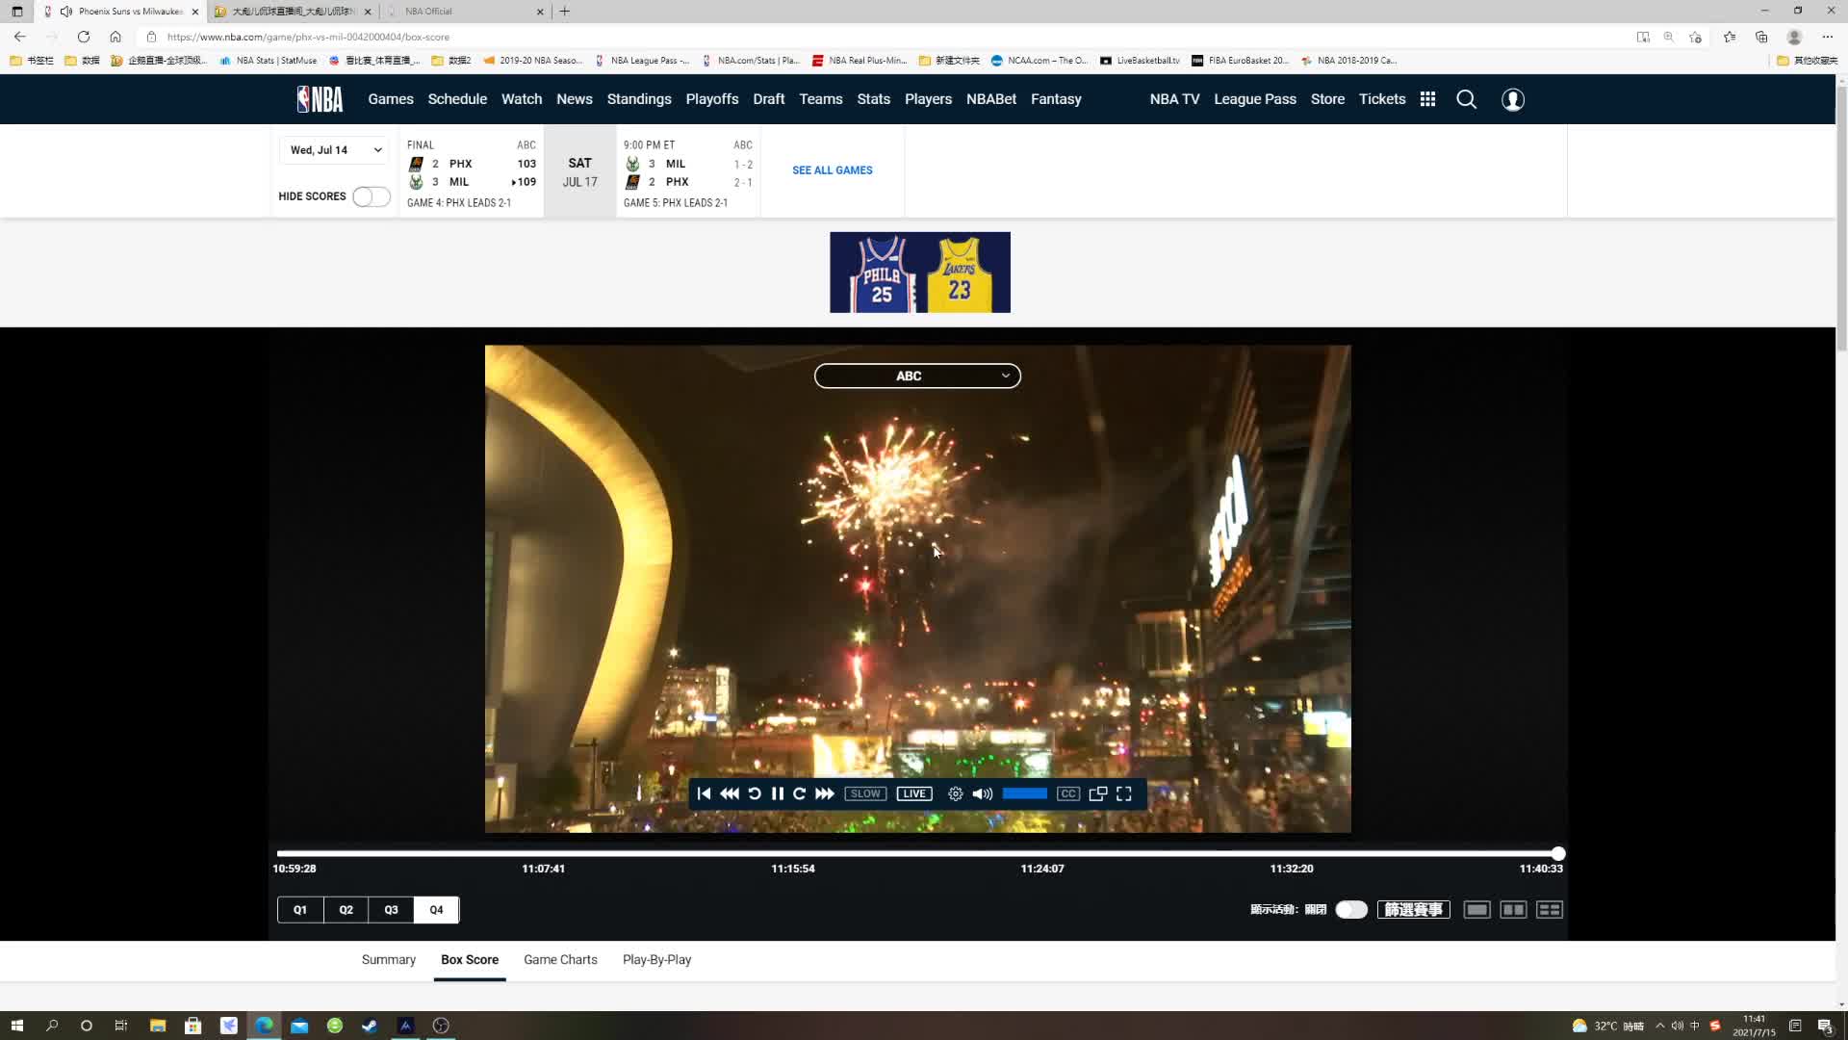Viewport: 1848px width, 1040px height.
Task: Expand the NBA apps grid menu
Action: click(1427, 99)
